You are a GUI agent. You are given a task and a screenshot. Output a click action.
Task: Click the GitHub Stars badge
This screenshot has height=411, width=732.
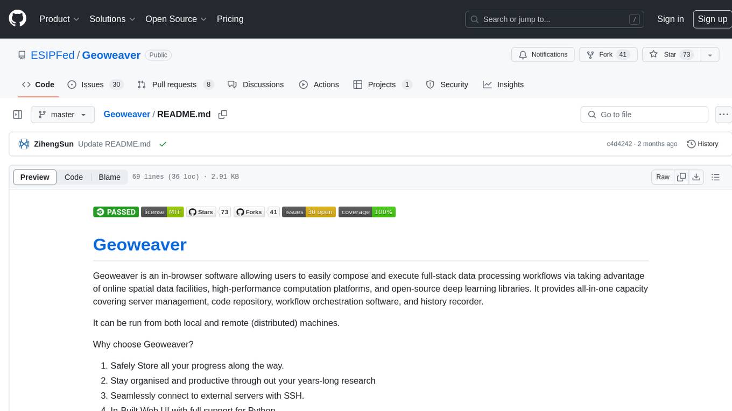click(201, 212)
